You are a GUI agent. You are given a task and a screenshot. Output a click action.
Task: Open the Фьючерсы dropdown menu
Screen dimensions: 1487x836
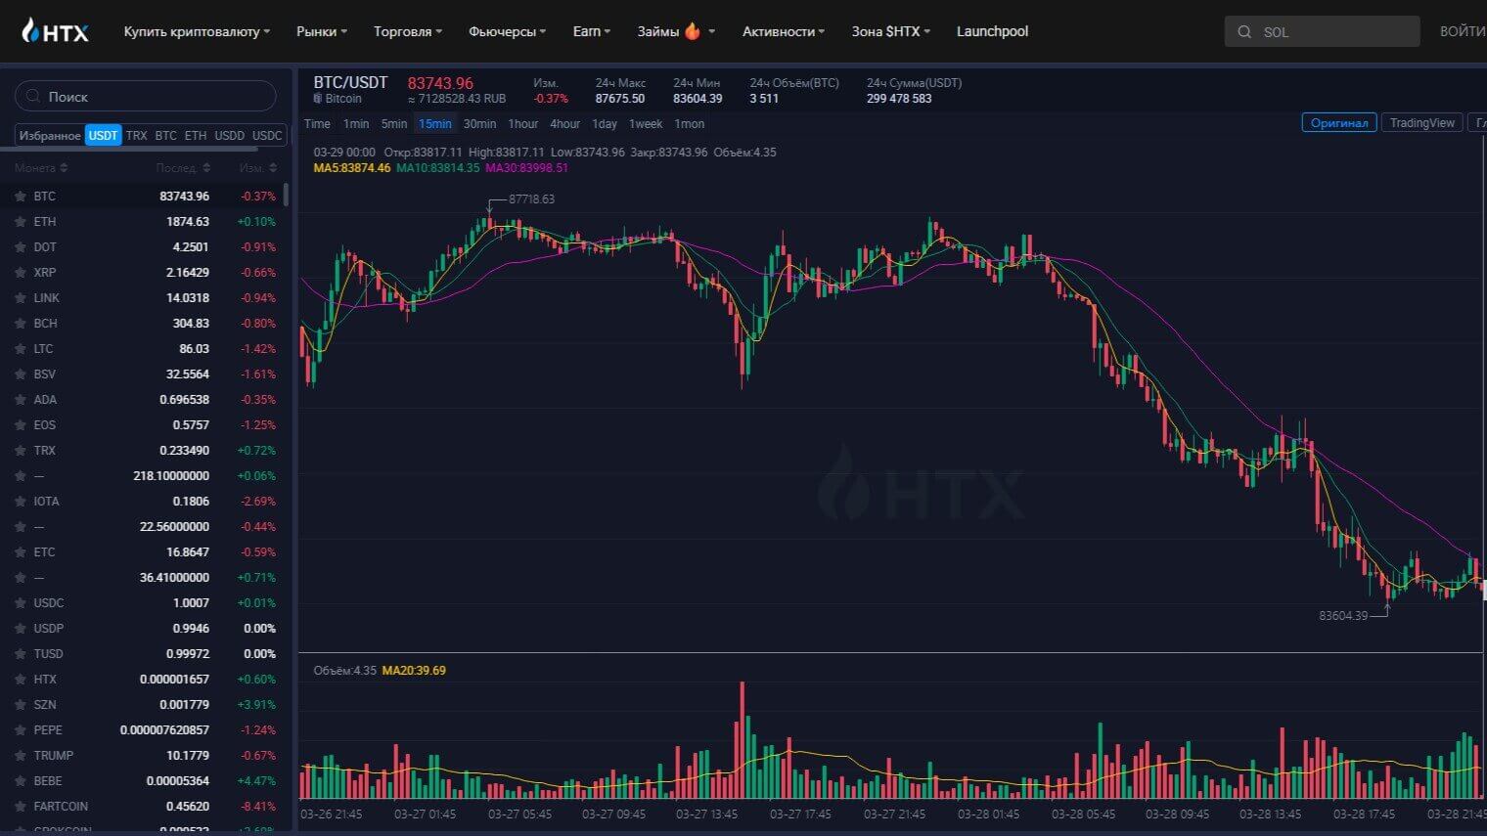(x=507, y=31)
